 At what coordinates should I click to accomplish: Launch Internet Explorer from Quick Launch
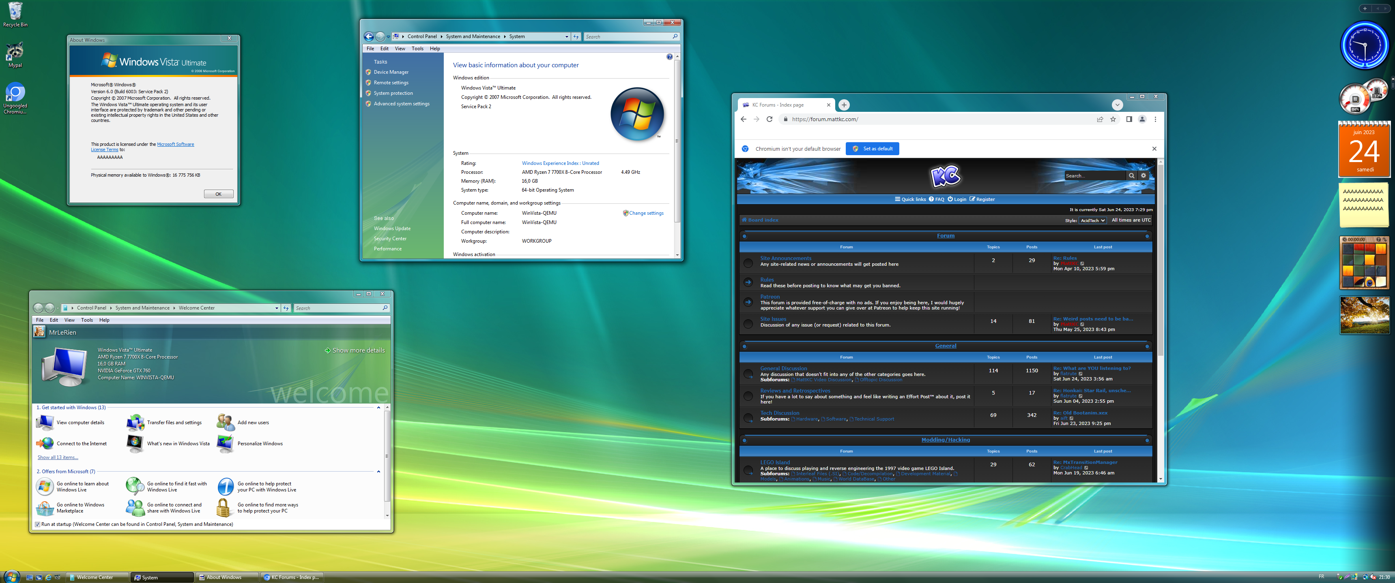click(48, 577)
